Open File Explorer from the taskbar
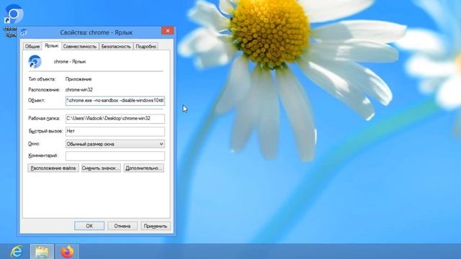The width and height of the screenshot is (461, 259). pyautogui.click(x=42, y=252)
